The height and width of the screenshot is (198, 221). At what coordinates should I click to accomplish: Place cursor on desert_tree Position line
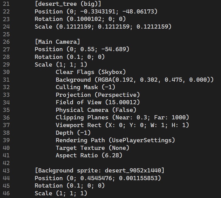point(96,12)
